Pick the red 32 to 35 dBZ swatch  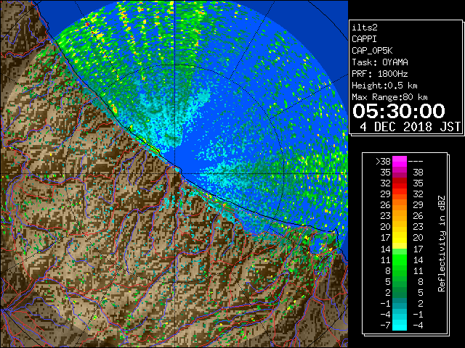pyautogui.click(x=400, y=183)
